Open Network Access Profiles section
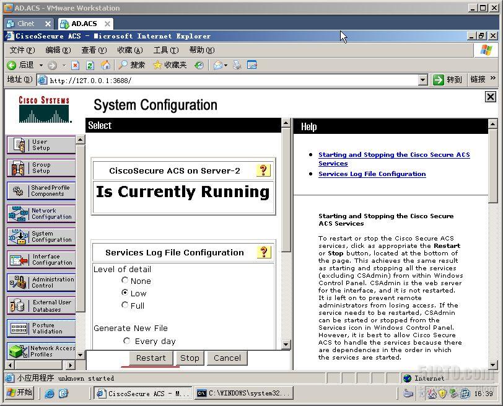 tap(41, 351)
